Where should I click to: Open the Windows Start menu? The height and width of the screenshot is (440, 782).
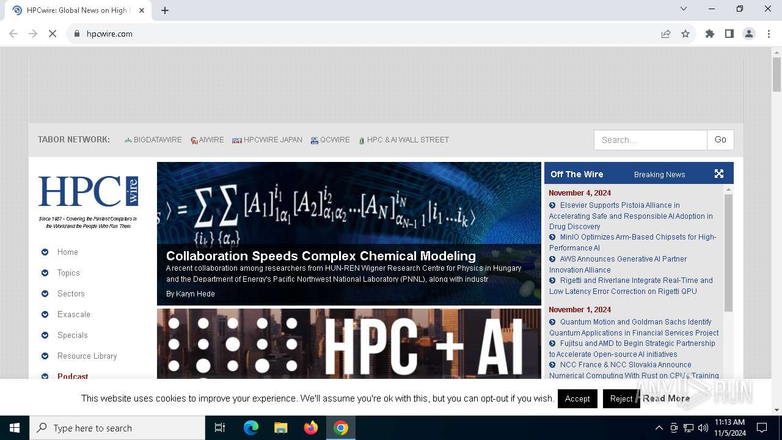15,428
